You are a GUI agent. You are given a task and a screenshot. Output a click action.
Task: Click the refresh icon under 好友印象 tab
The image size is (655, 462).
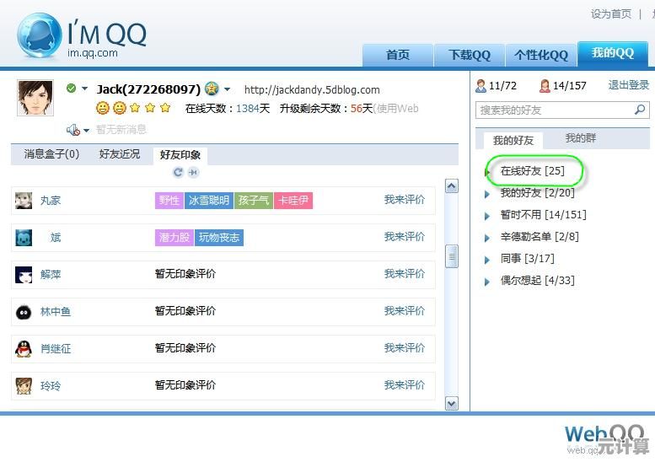coord(178,172)
